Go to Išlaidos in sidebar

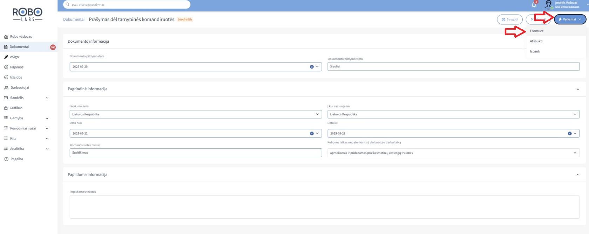pos(13,77)
